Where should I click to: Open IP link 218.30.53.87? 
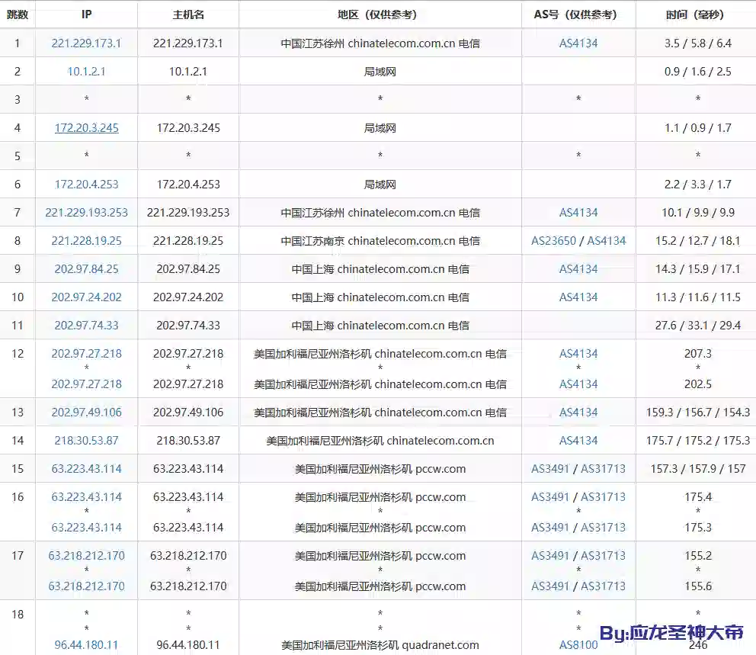pos(86,441)
